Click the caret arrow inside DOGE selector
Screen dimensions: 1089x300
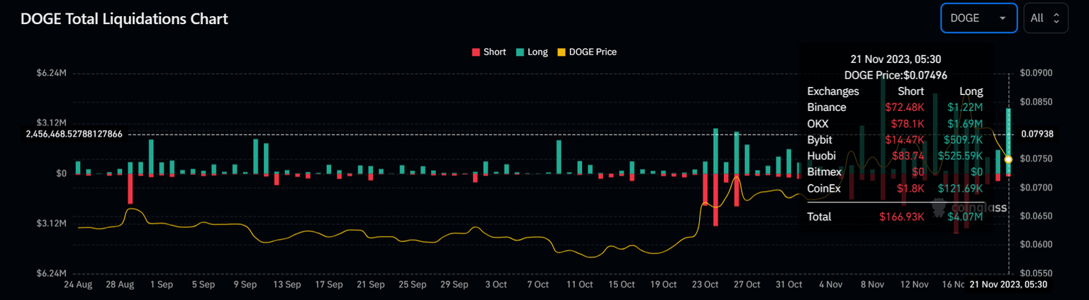point(1002,18)
